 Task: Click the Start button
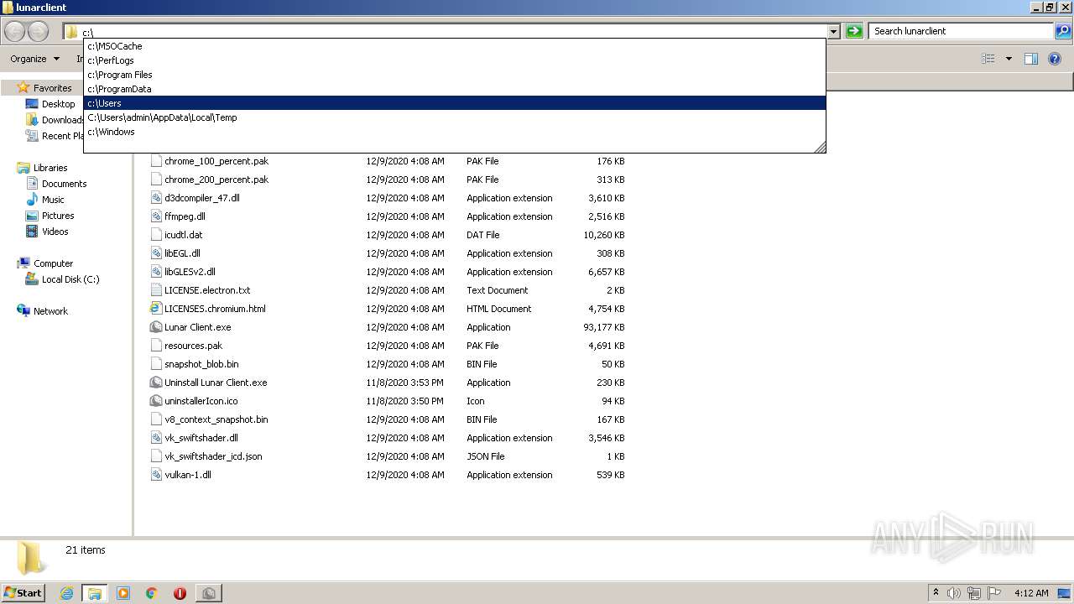click(x=23, y=593)
